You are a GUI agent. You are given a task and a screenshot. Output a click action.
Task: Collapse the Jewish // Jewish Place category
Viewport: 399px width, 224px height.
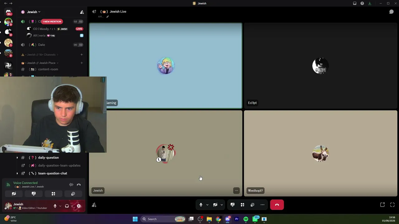pyautogui.click(x=40, y=63)
